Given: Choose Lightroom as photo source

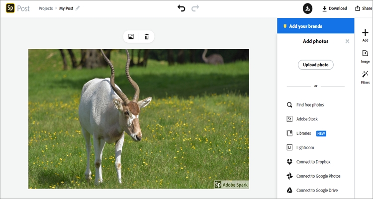Looking at the screenshot, I should click(305, 148).
